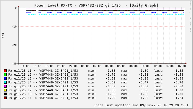Click the green Rx L2 legend swatch
The width and height of the screenshot is (193, 109).
5,75
